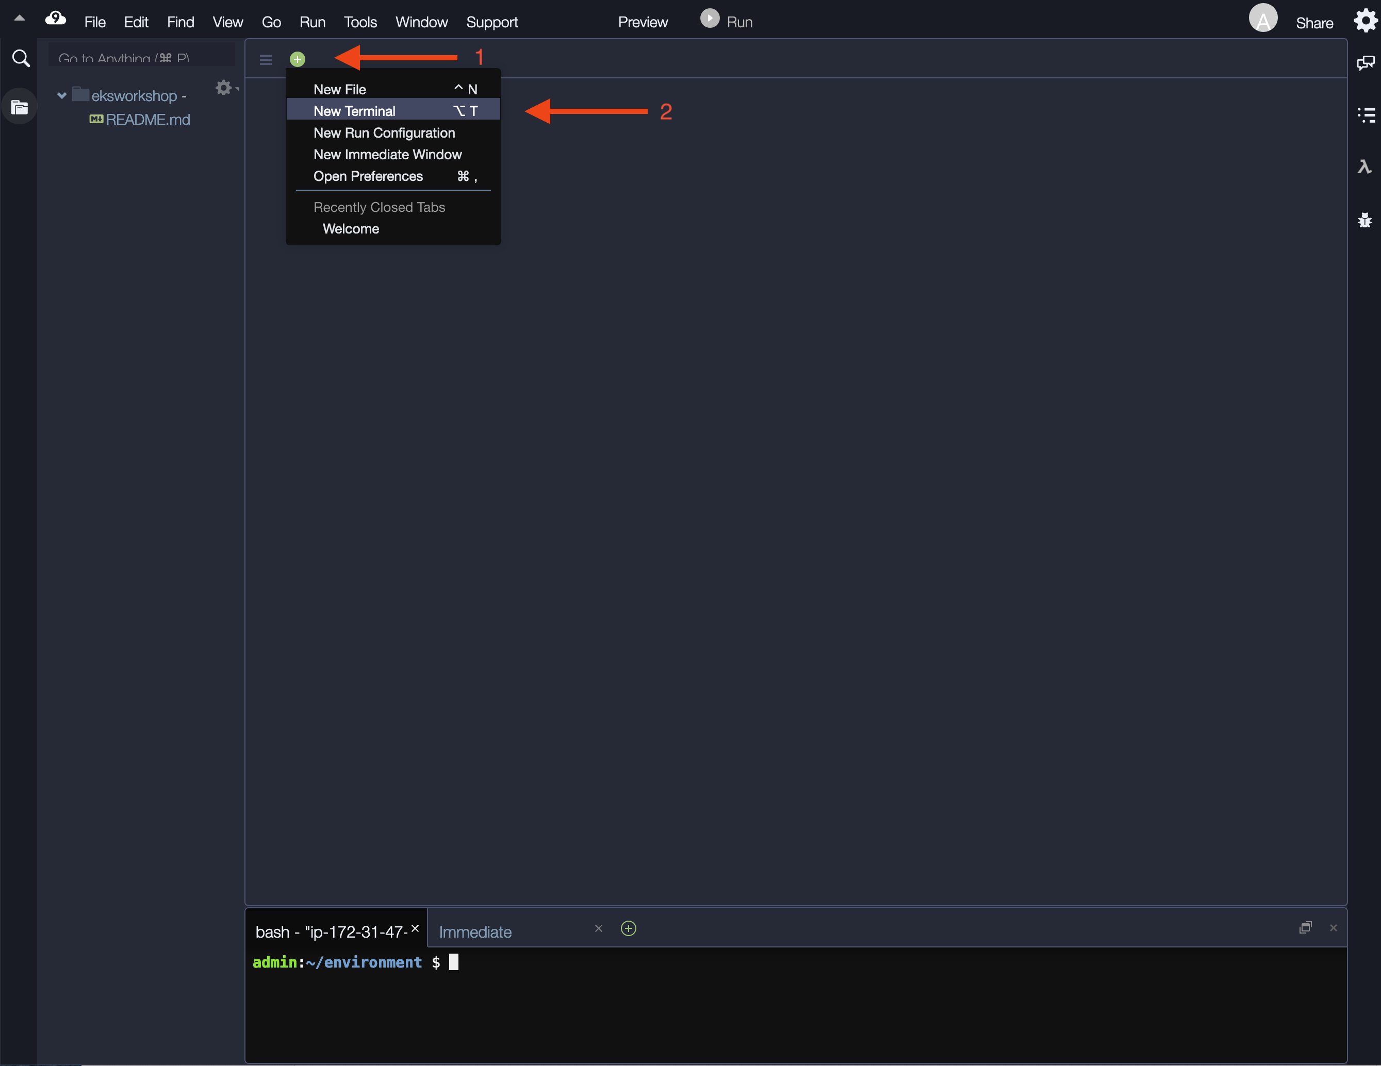Click the green plus to open new tab menu

(297, 59)
